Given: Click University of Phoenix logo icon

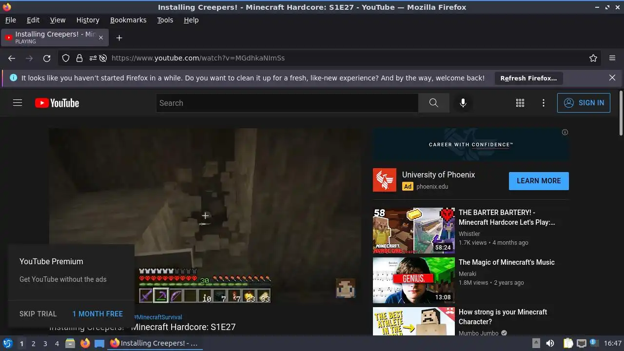Looking at the screenshot, I should [385, 180].
